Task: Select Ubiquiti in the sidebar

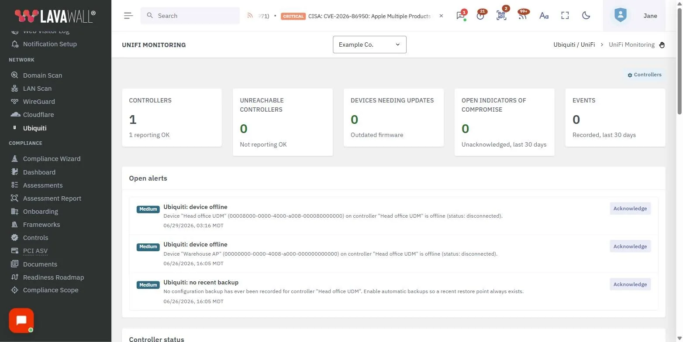Action: 34,128
